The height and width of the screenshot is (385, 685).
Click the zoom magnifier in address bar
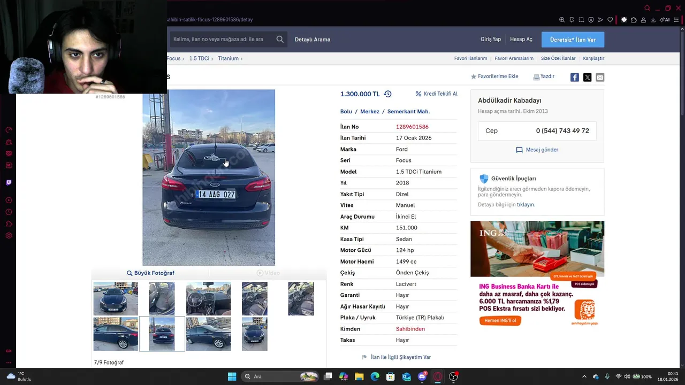562,20
